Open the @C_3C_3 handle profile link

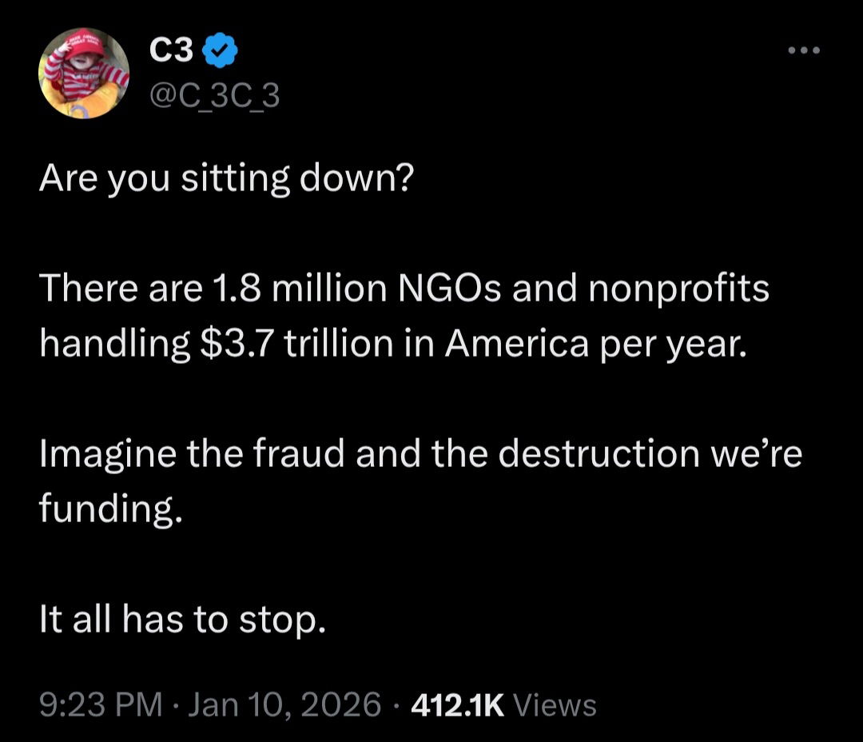click(x=215, y=96)
